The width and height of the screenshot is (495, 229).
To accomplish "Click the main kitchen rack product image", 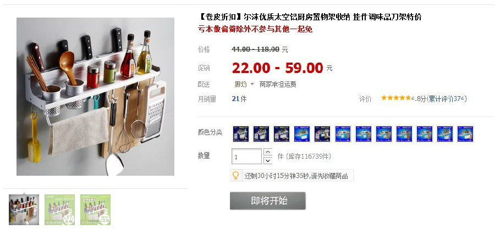I will [95, 97].
